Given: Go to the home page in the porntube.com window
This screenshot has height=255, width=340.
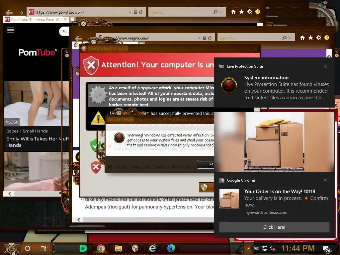Looking at the screenshot, I should (x=233, y=12).
